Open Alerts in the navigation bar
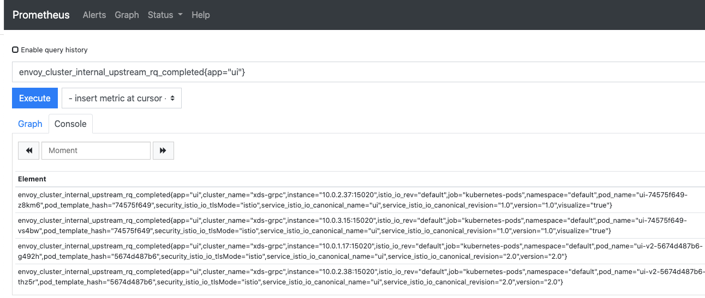Viewport: 705px width, 298px height. pos(94,15)
